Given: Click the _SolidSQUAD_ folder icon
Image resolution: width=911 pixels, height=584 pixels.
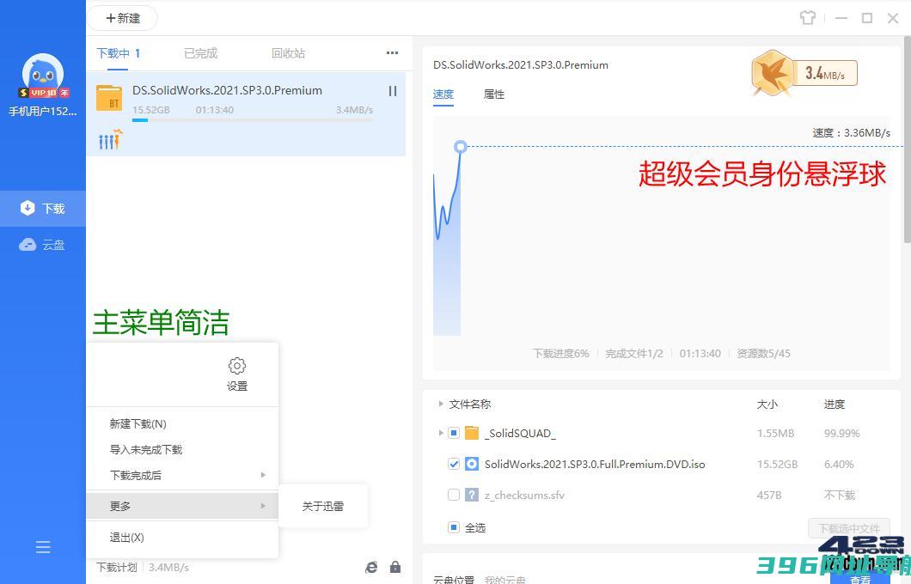Looking at the screenshot, I should click(x=472, y=433).
